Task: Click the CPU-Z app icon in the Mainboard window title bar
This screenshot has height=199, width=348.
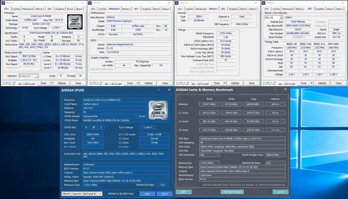Action: pos(90,3)
